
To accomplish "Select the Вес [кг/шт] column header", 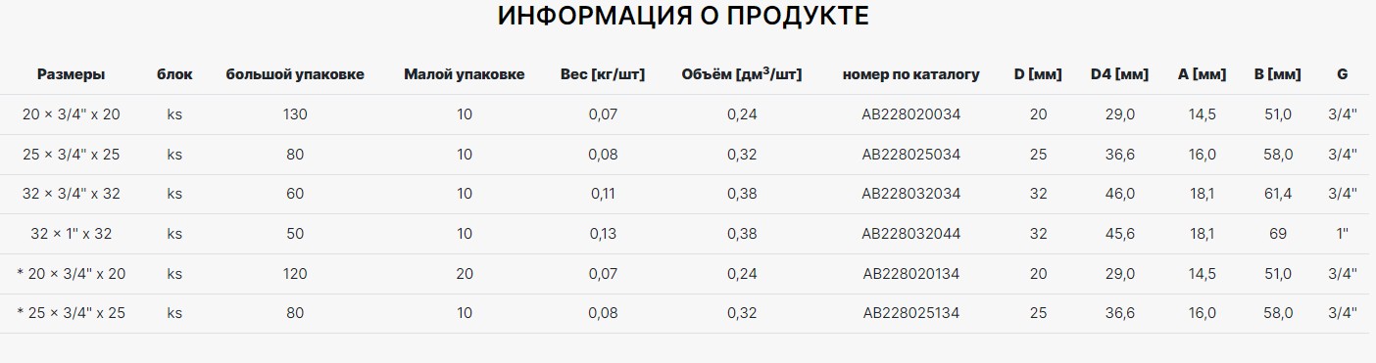I will point(602,74).
